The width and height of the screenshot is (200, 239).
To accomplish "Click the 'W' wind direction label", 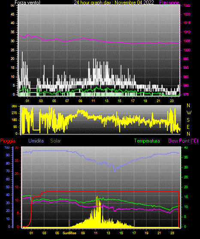I will coord(189,113).
